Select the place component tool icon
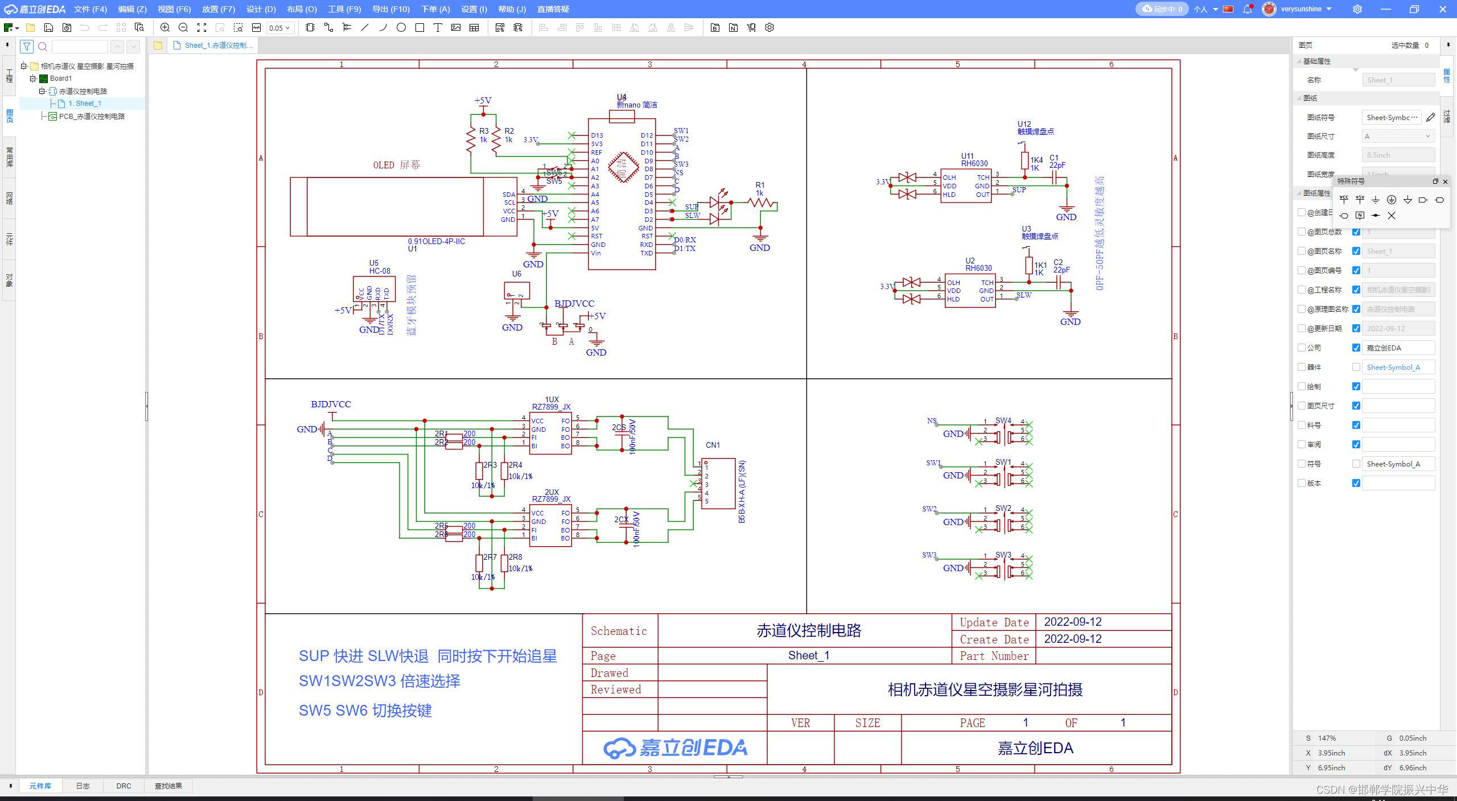The height and width of the screenshot is (801, 1457). (310, 27)
